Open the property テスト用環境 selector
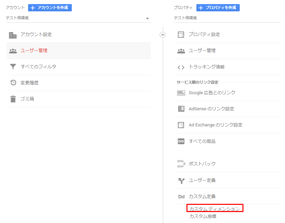285x223 pixels. (x=227, y=18)
